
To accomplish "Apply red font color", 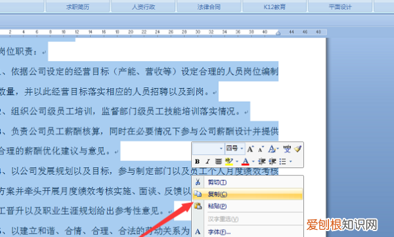I will [245, 162].
